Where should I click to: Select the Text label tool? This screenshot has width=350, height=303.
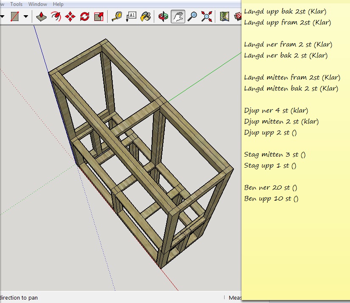click(131, 17)
